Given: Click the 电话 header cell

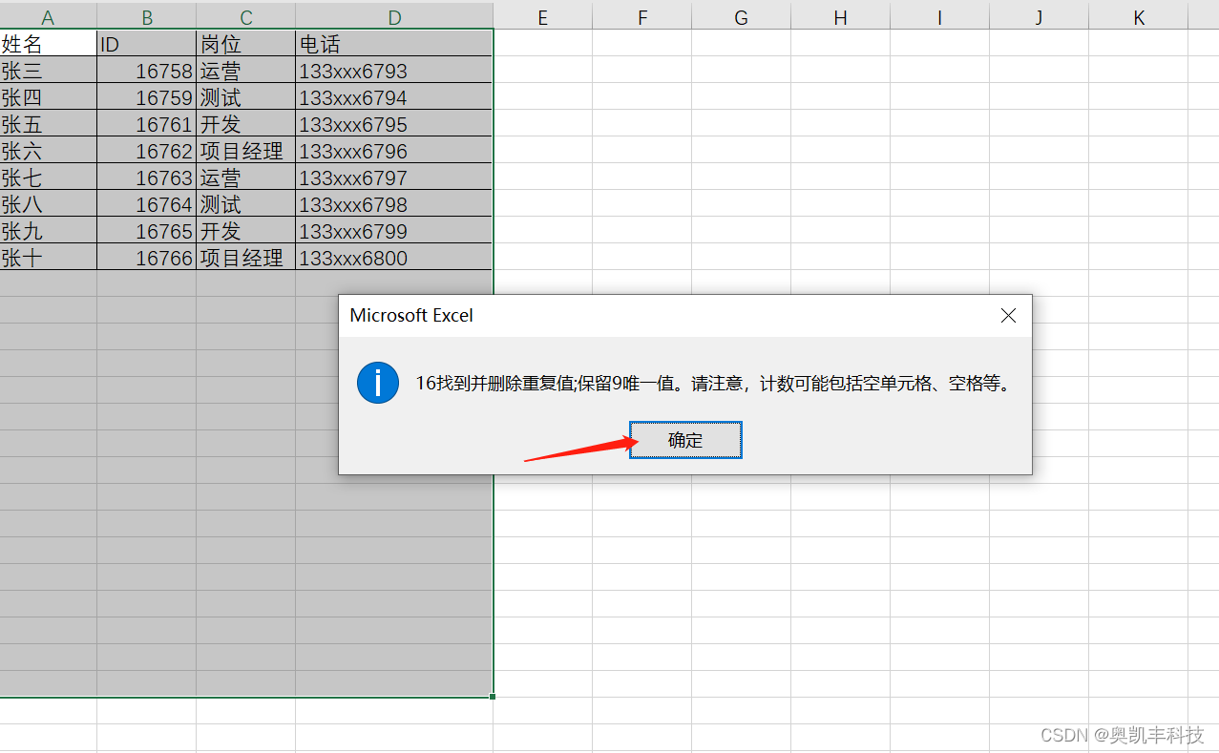Looking at the screenshot, I should [394, 44].
